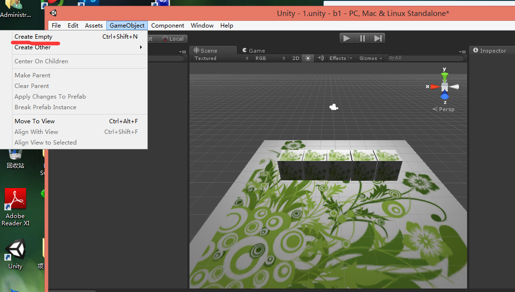The height and width of the screenshot is (292, 515).
Task: Open the Recycle Bin desktop icon
Action: point(15,160)
